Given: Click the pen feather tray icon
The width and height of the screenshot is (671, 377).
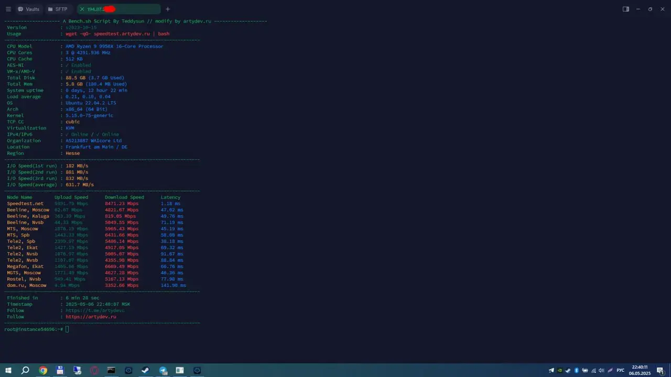Looking at the screenshot, I should coord(610,370).
